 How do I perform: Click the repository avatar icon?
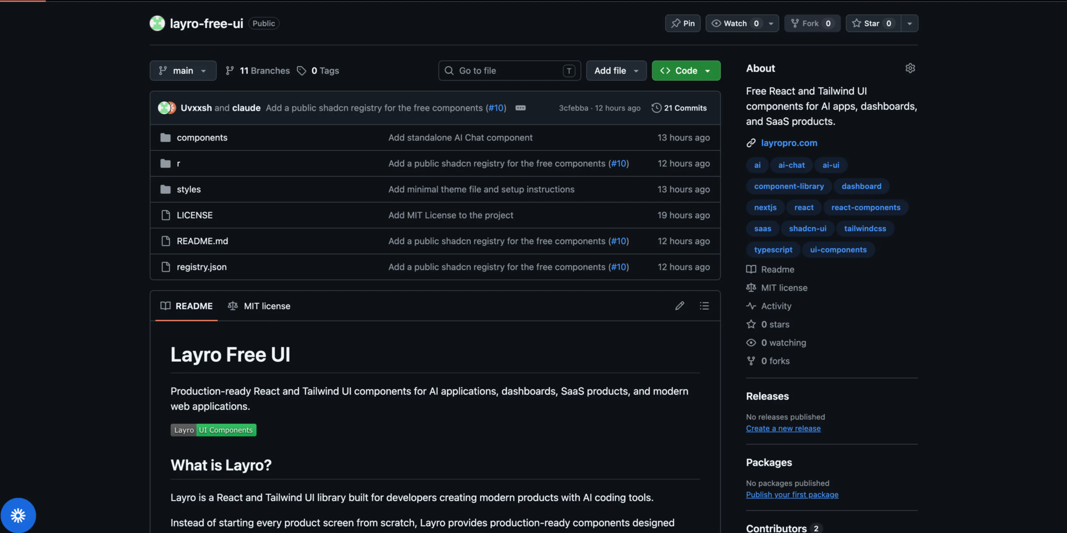tap(157, 23)
